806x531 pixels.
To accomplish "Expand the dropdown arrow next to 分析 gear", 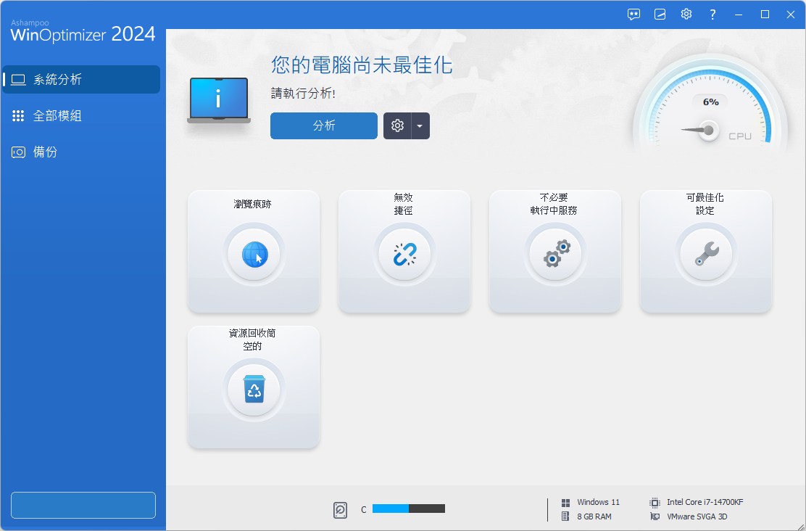I will [x=420, y=125].
